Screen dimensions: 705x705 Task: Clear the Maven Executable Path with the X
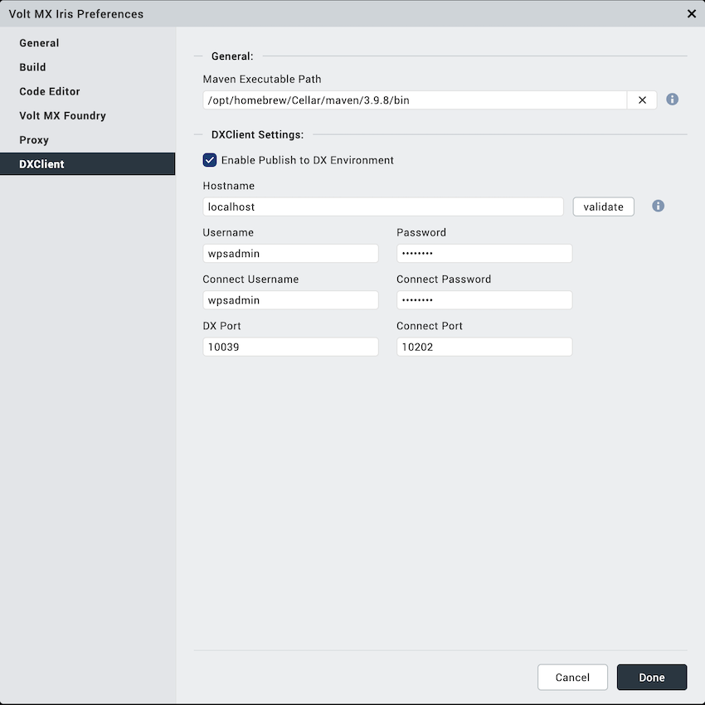tap(641, 99)
